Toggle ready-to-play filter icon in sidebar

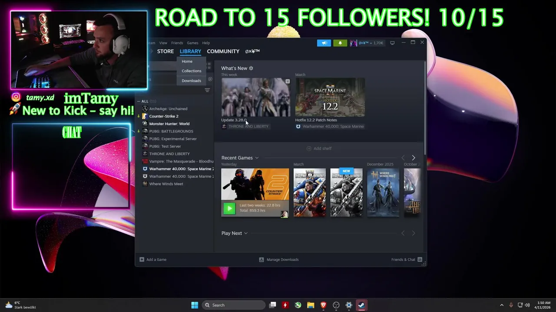point(210,79)
